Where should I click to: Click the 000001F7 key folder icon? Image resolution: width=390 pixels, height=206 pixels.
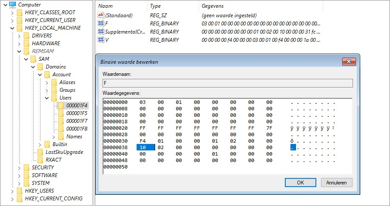pyautogui.click(x=61, y=121)
